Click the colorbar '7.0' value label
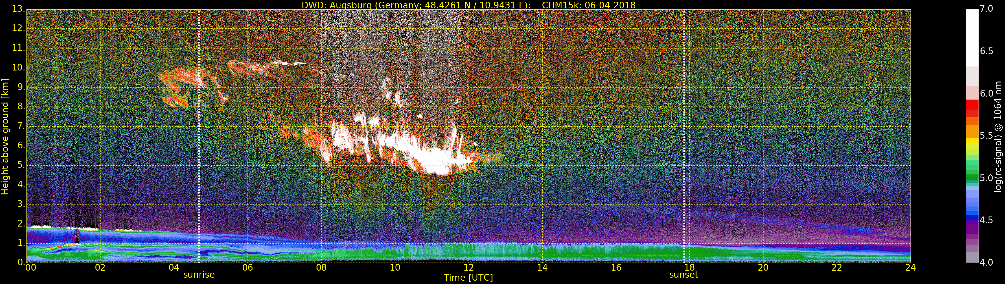Screen dimensions: 1005x284 (987, 9)
